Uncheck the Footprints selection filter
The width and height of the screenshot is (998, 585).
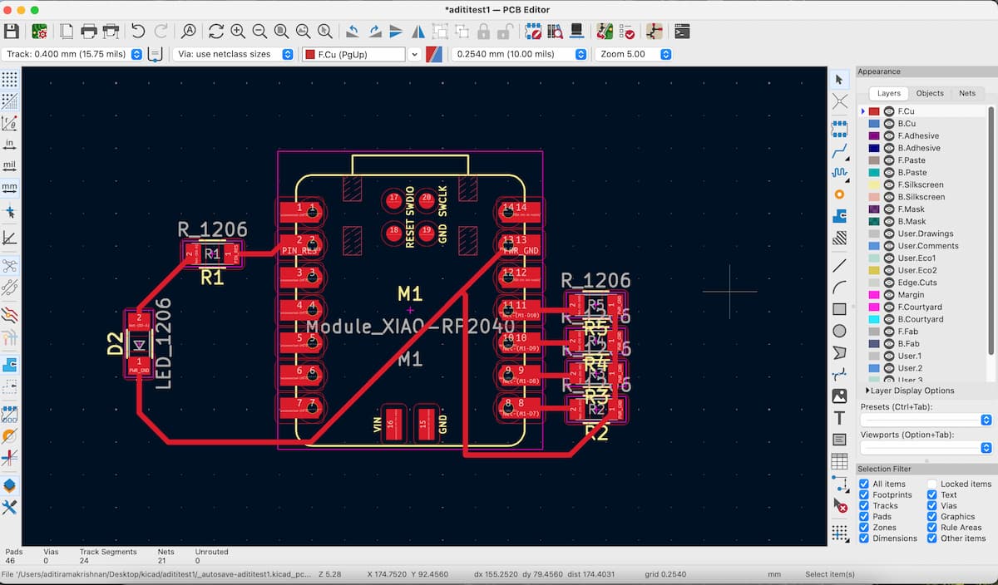point(865,495)
